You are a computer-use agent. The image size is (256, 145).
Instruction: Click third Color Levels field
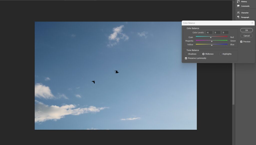[225, 32]
